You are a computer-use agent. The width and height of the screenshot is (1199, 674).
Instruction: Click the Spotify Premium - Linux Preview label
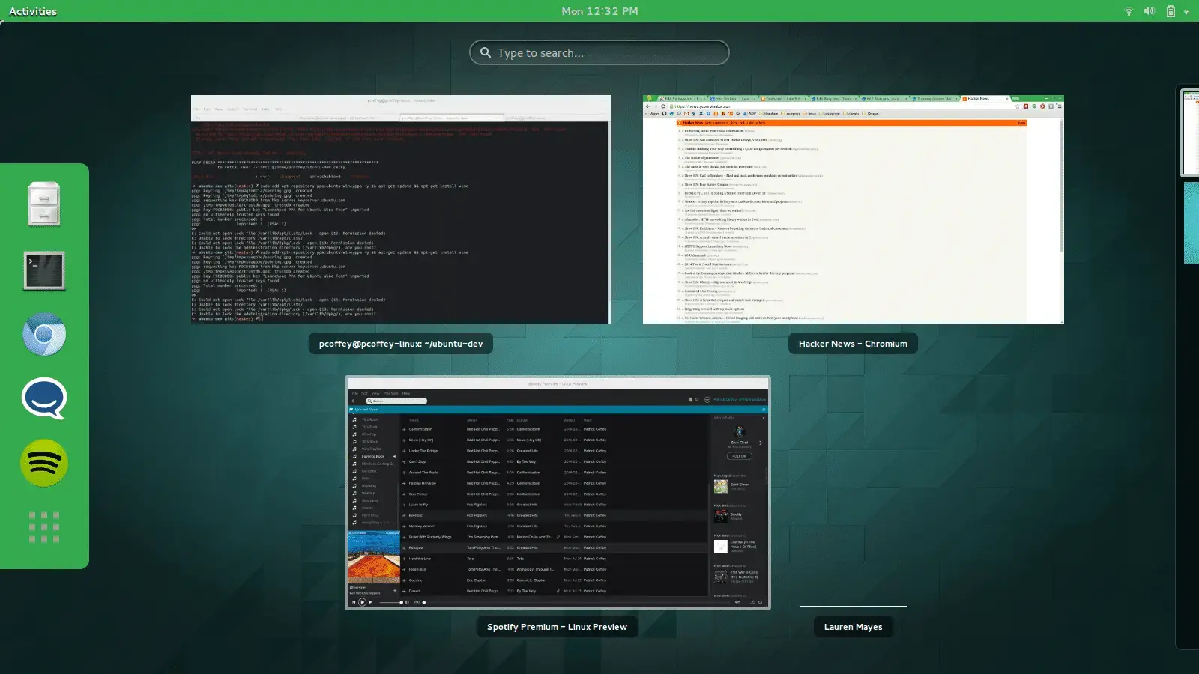click(x=557, y=627)
